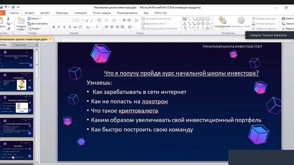Open Упорядочить arrange dropdown
This screenshot has height=165, width=294.
point(222,23)
